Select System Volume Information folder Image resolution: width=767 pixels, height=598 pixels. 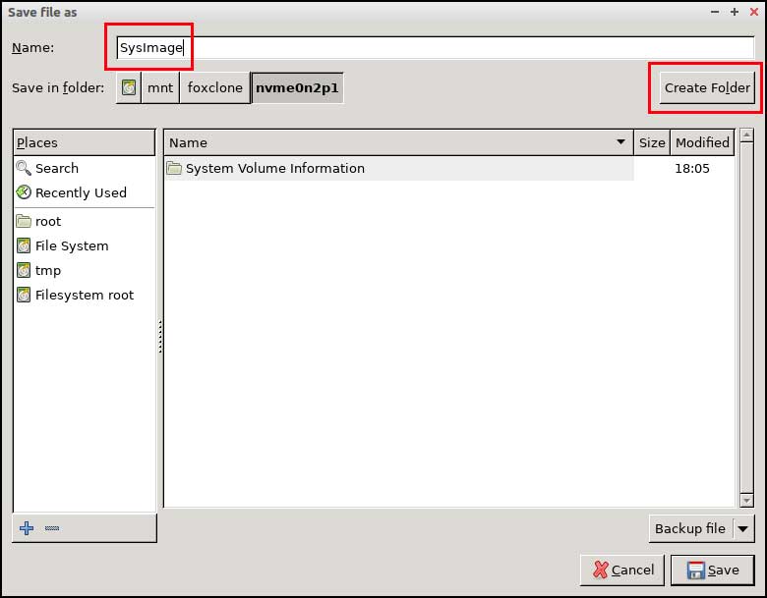click(x=399, y=168)
